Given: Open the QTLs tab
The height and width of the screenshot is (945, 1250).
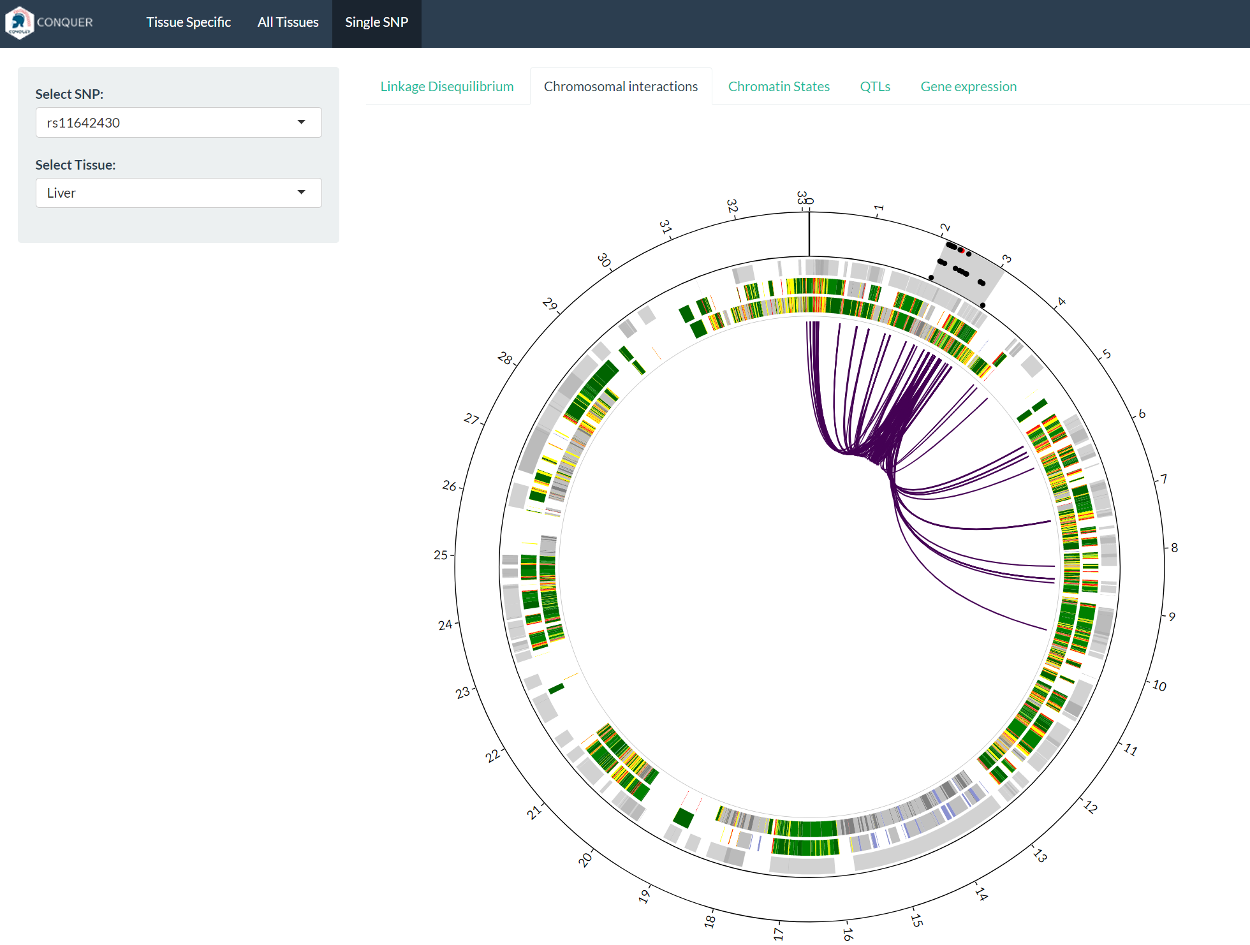Looking at the screenshot, I should [x=875, y=86].
